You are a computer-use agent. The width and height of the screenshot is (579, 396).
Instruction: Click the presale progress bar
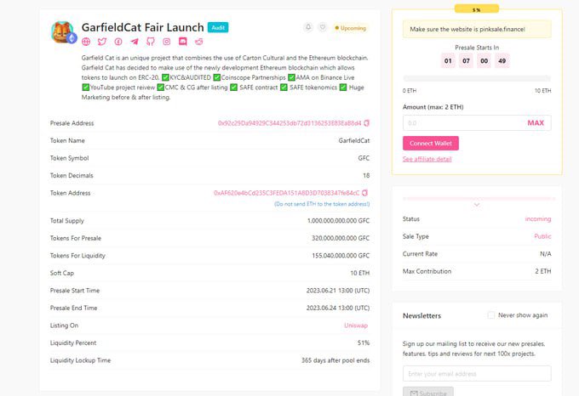477,78
